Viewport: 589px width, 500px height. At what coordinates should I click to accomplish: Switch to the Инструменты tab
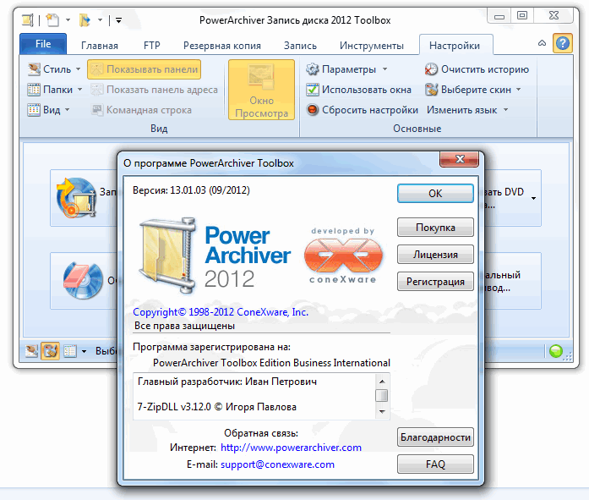pos(372,46)
